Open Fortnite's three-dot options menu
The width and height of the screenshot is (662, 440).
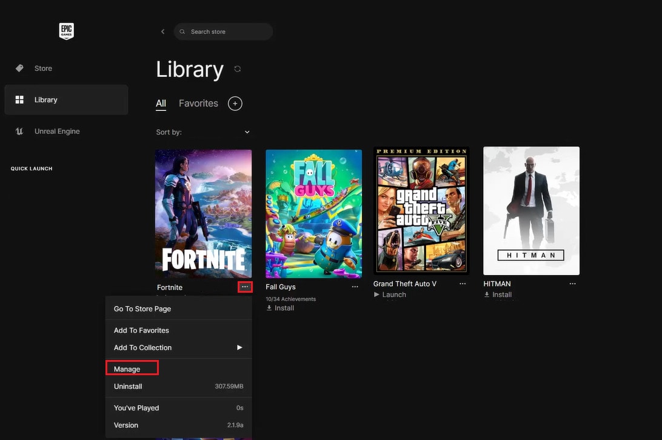click(x=245, y=287)
